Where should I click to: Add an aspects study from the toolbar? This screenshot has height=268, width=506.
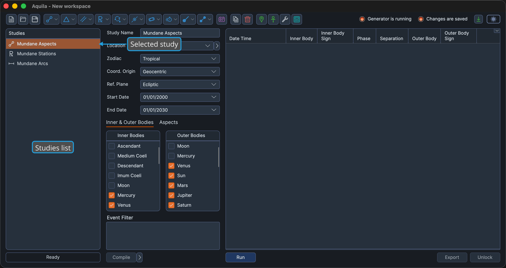pos(49,19)
